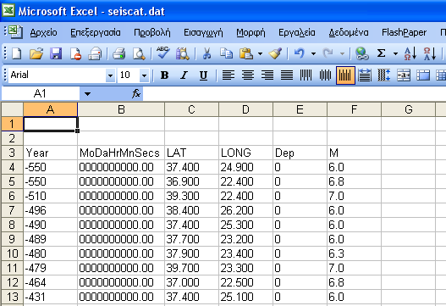This screenshot has width=446, height=306.
Task: Click the font size field showing 10
Action: pyautogui.click(x=129, y=75)
